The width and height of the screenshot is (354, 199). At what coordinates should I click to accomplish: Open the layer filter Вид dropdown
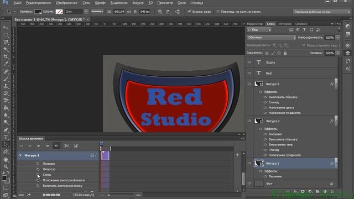click(259, 30)
